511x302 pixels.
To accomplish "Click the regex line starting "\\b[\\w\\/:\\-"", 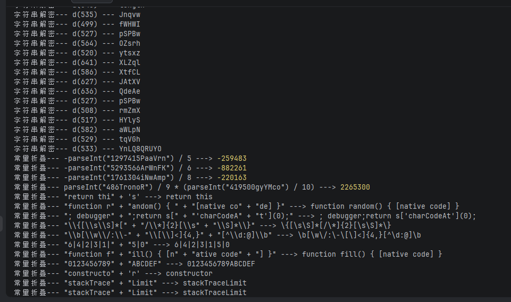I will [217, 235].
